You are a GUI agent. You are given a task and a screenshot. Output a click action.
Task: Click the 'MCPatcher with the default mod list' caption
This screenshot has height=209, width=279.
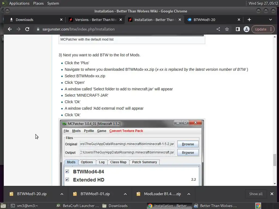[87, 39]
